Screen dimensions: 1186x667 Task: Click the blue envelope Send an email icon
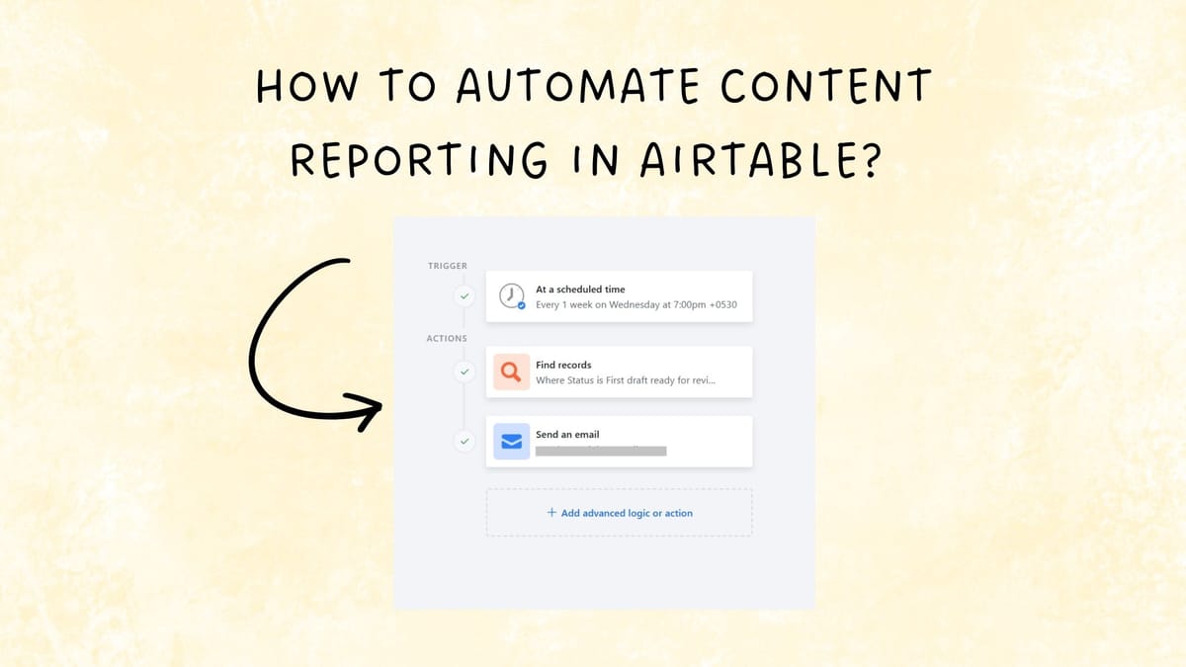click(x=510, y=441)
